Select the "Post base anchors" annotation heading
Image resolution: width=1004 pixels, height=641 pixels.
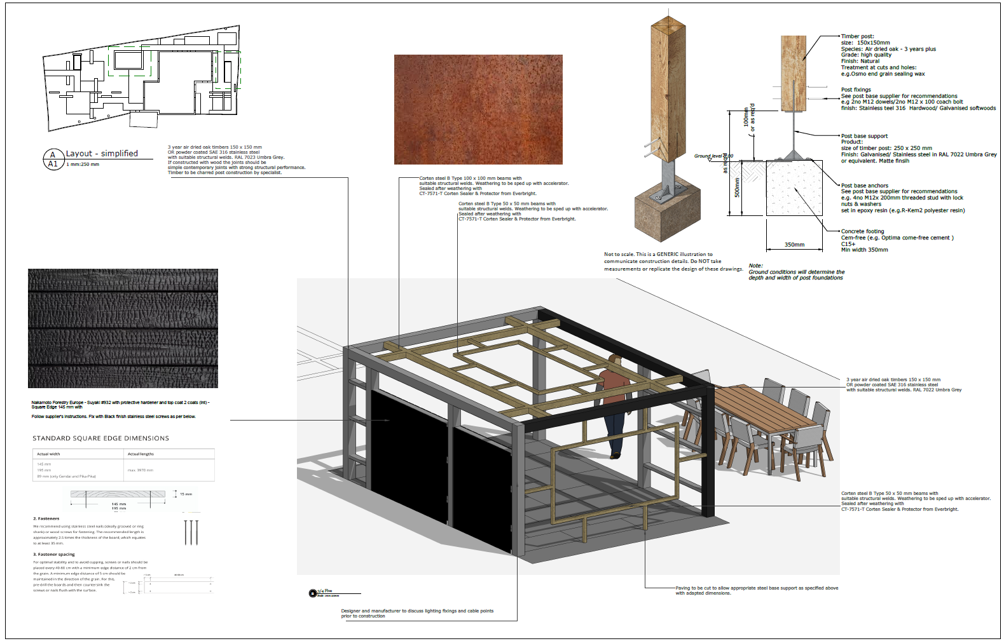tap(864, 186)
